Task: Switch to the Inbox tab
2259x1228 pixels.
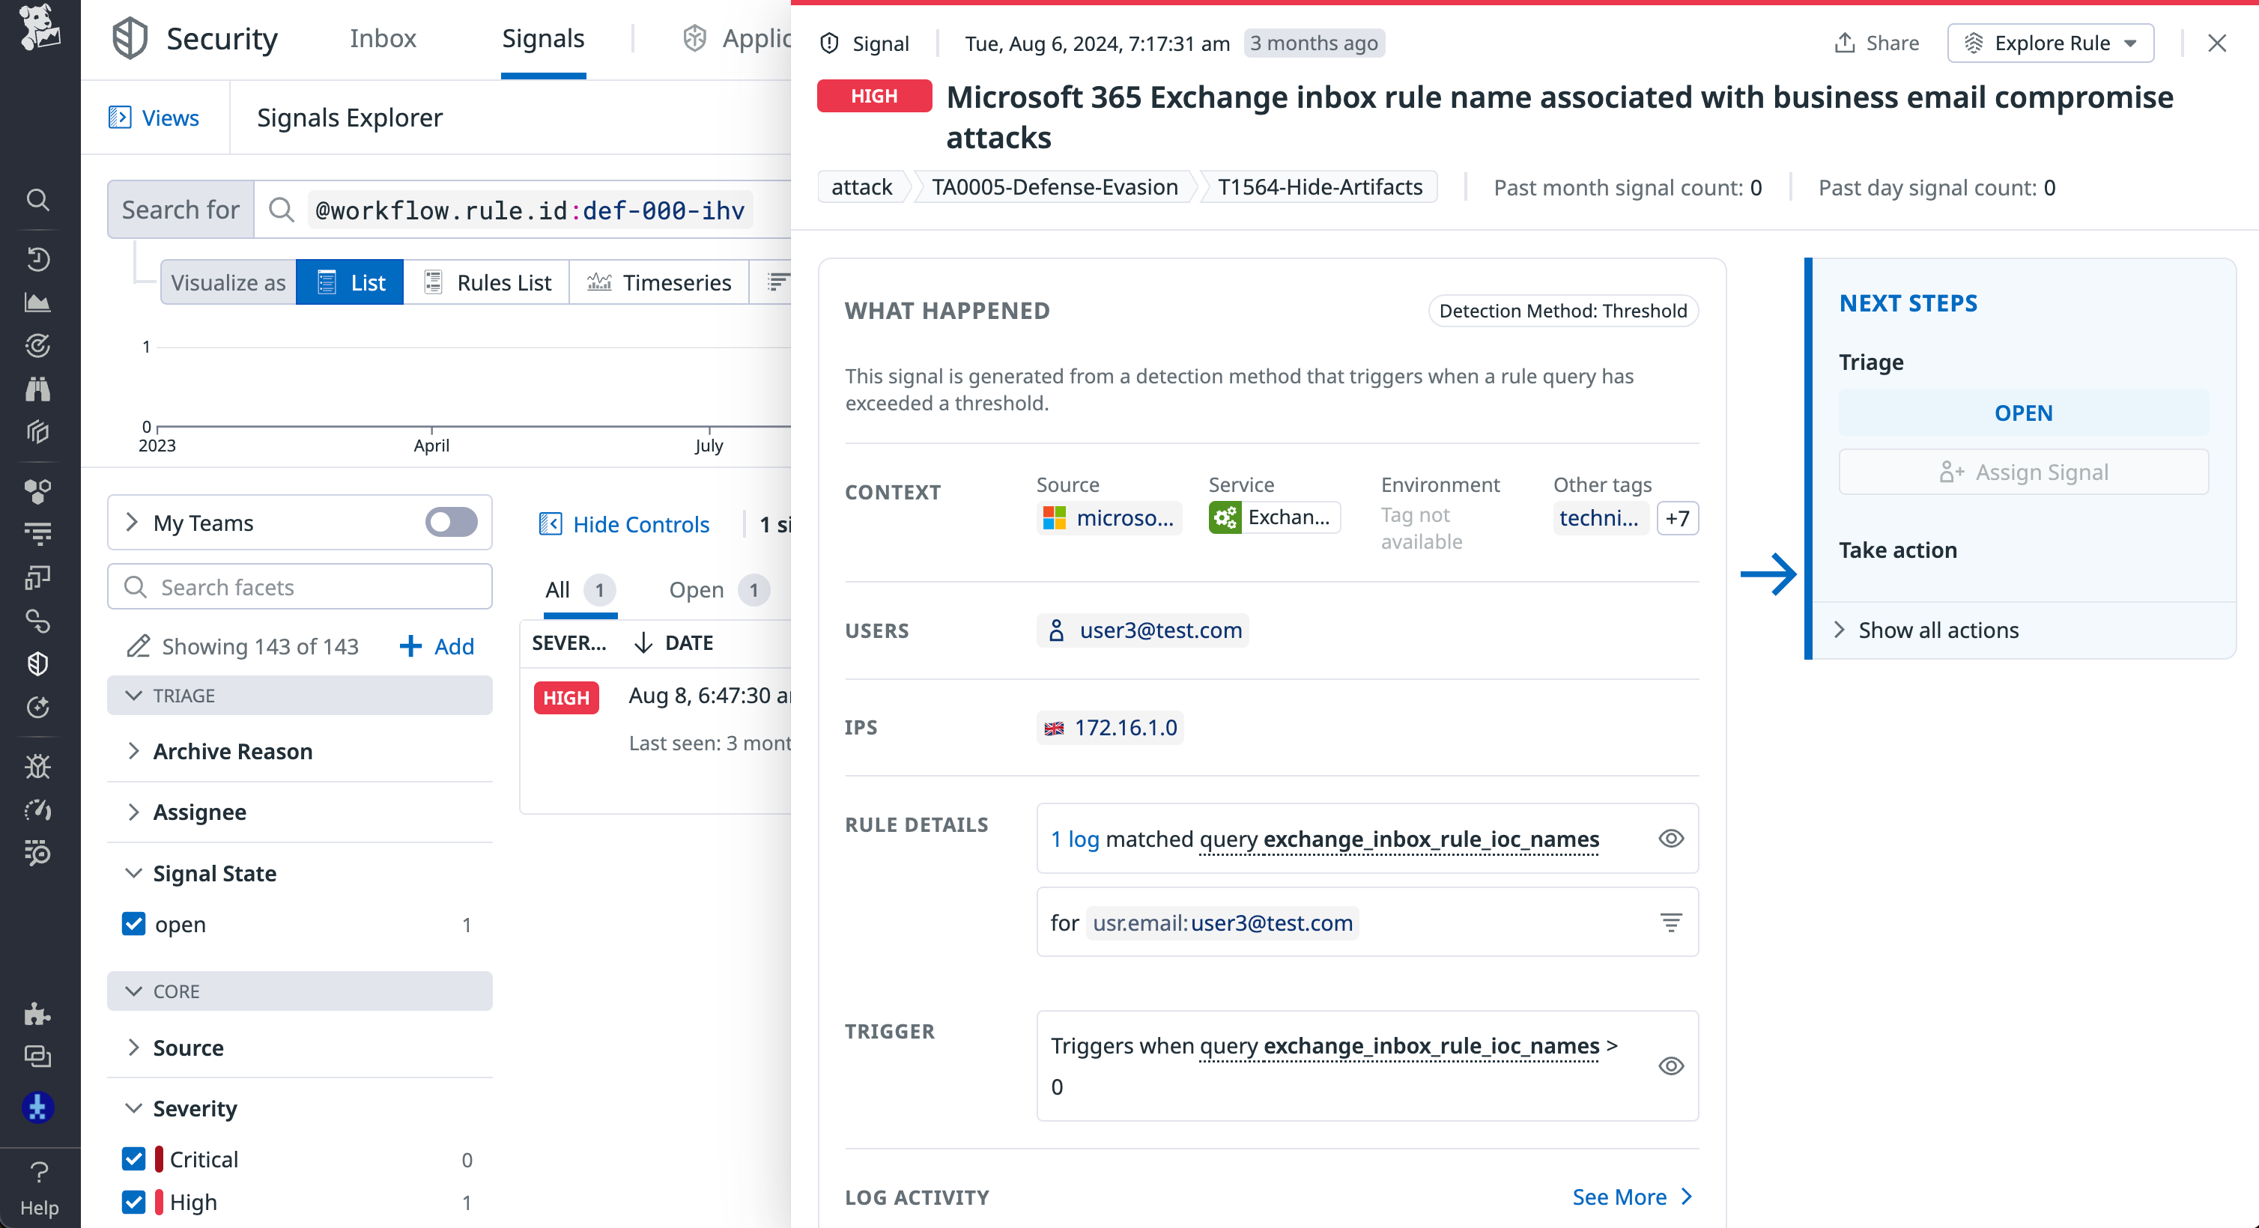Action: click(x=382, y=39)
